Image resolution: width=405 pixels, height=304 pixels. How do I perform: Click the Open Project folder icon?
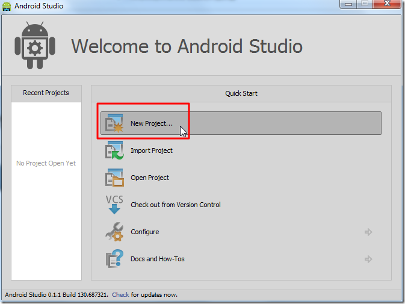[114, 178]
